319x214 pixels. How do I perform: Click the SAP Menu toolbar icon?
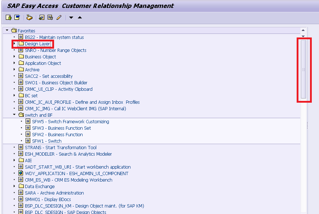(17, 18)
